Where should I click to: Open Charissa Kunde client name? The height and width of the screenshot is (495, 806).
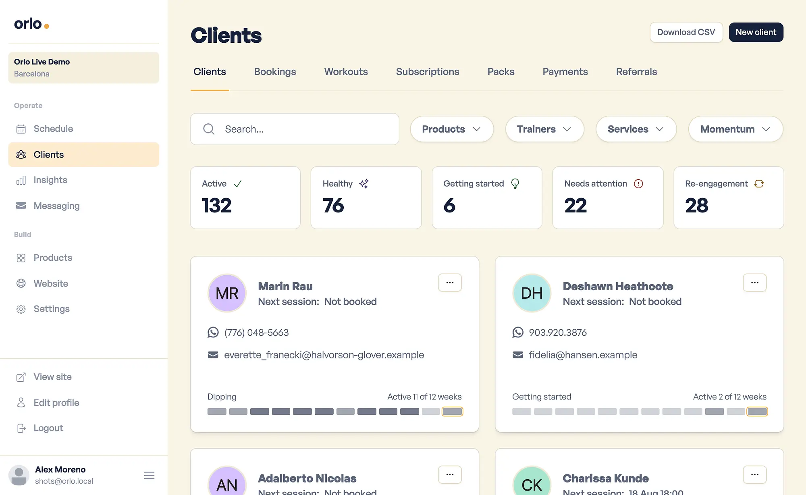pos(606,478)
